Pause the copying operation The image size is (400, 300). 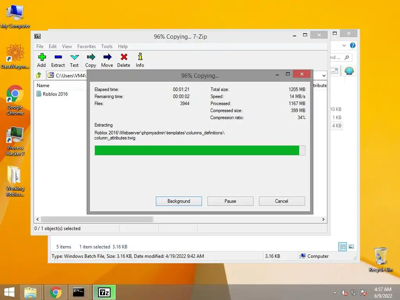point(230,201)
